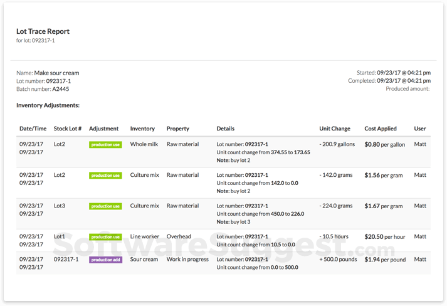Select the Inventory column header
447x306 pixels.
[142, 129]
